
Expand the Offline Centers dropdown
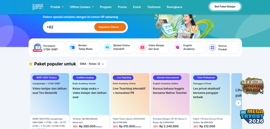pos(82,7)
